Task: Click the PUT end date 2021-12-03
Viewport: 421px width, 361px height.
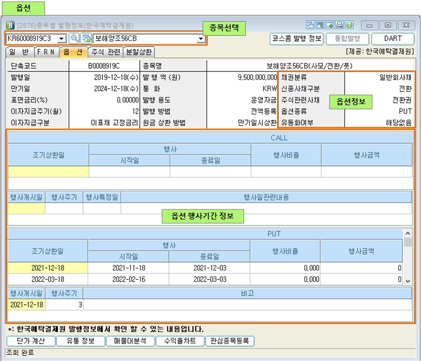Action: [x=210, y=268]
